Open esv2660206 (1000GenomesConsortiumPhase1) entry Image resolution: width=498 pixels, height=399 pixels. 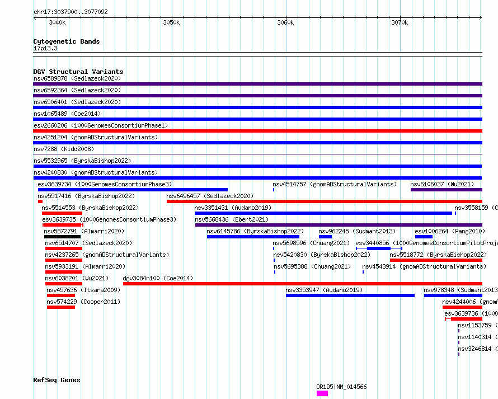click(101, 125)
